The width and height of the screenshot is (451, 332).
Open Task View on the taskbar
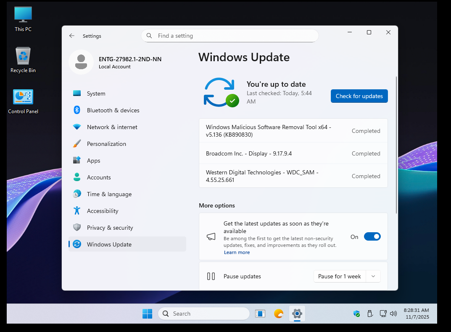260,314
